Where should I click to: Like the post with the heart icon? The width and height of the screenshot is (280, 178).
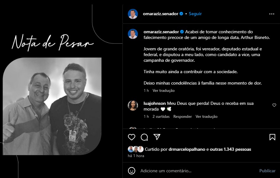click(132, 137)
